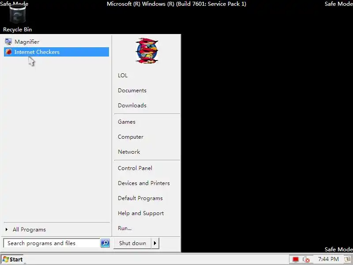
Task: Click the 7:44 PM taskbar clock
Action: coord(328,259)
